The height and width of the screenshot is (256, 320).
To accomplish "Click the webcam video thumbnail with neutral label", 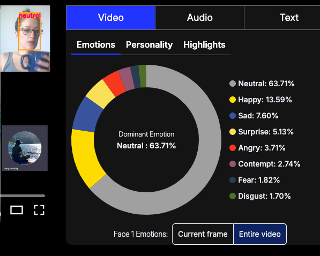I will pos(25,39).
